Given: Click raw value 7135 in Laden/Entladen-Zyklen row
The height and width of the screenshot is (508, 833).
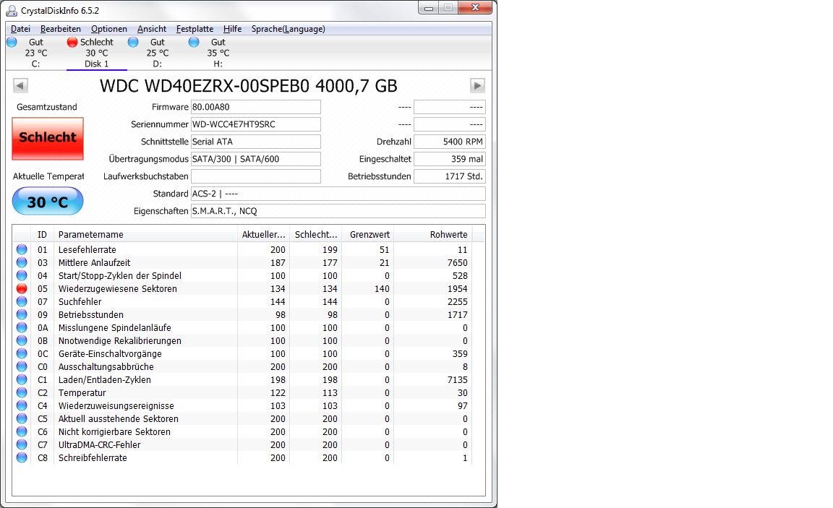Looking at the screenshot, I should click(x=457, y=379).
